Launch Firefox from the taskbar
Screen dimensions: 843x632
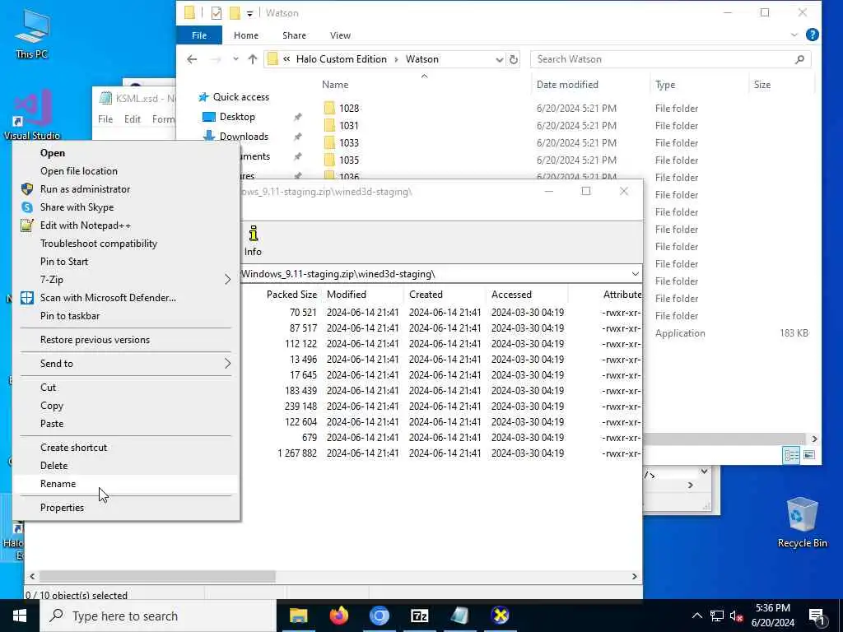(x=338, y=616)
